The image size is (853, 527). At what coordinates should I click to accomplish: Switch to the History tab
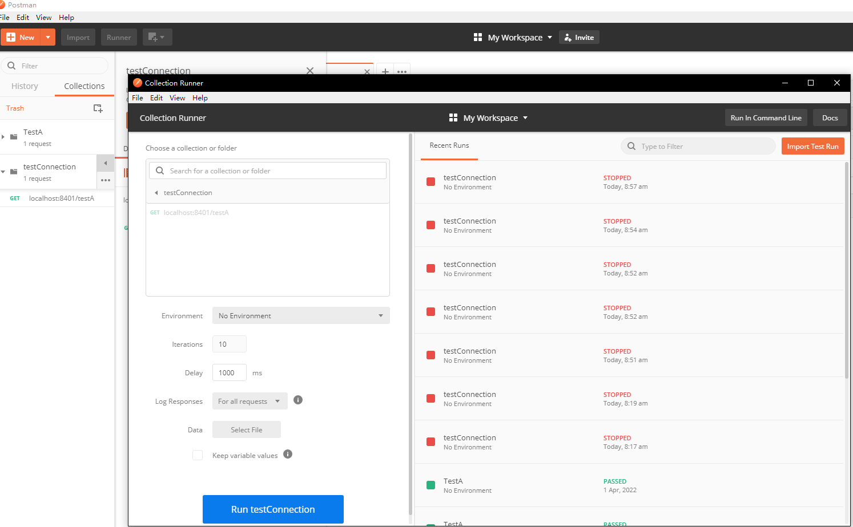(25, 86)
